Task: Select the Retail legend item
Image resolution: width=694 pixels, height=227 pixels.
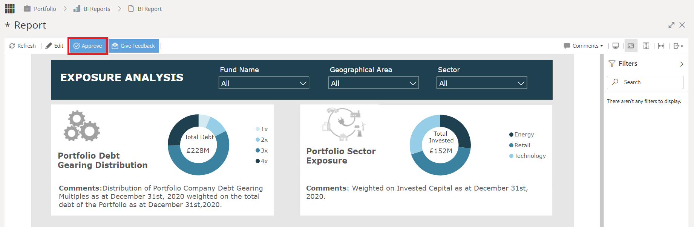Action: coord(519,145)
